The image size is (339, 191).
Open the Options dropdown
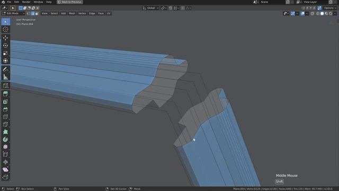330,8
